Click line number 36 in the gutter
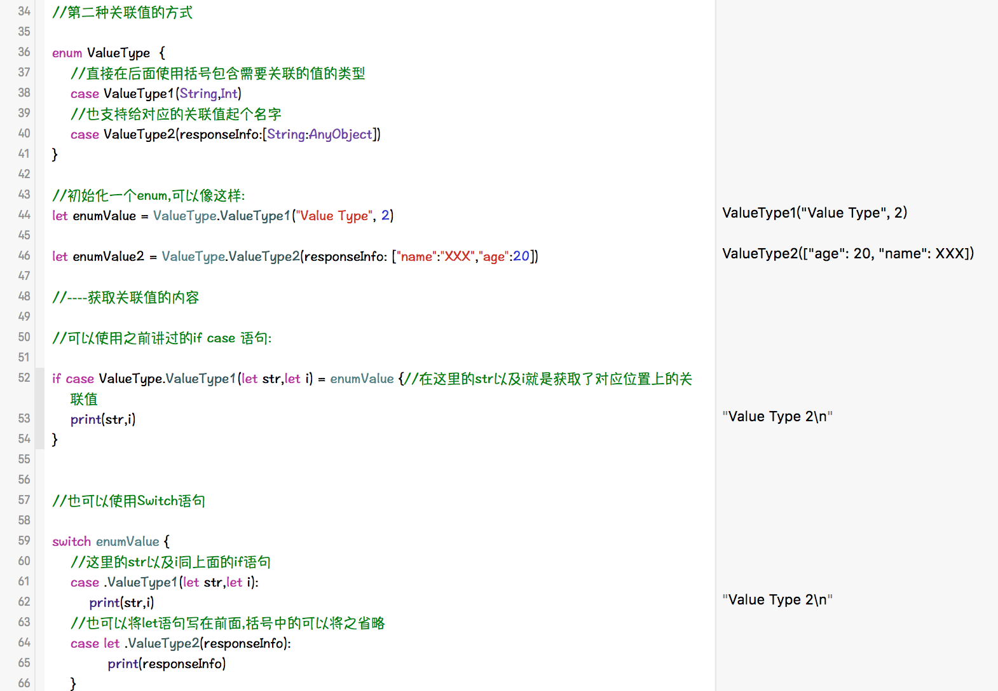The image size is (998, 691). [24, 52]
